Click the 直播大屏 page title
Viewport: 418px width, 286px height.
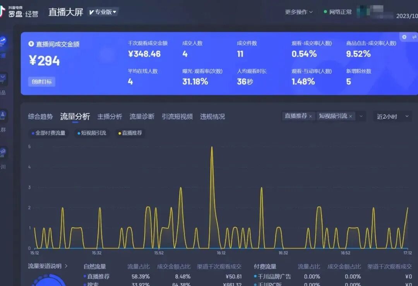click(66, 12)
